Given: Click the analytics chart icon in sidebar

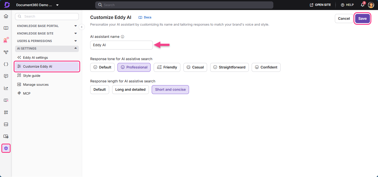Looking at the screenshot, I should point(6,88).
